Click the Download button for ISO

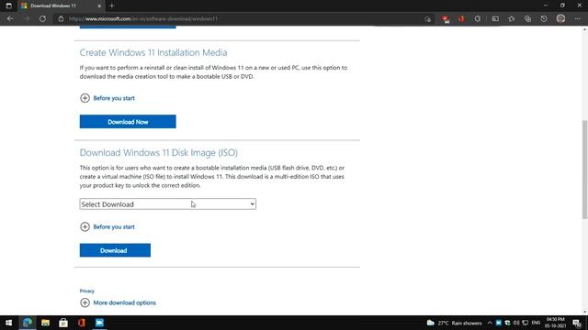(115, 250)
